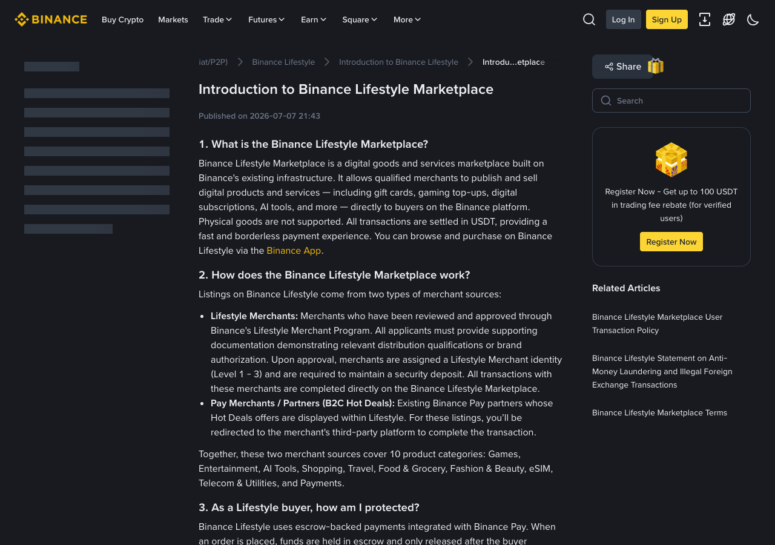
Task: Go to Introduction to Binance Lifestyle breadcrumb
Action: (x=398, y=62)
